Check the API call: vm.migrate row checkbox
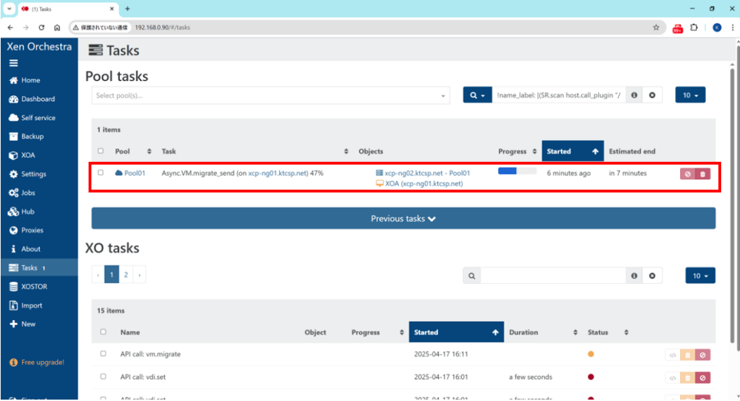This screenshot has height=401, width=740. coord(103,354)
